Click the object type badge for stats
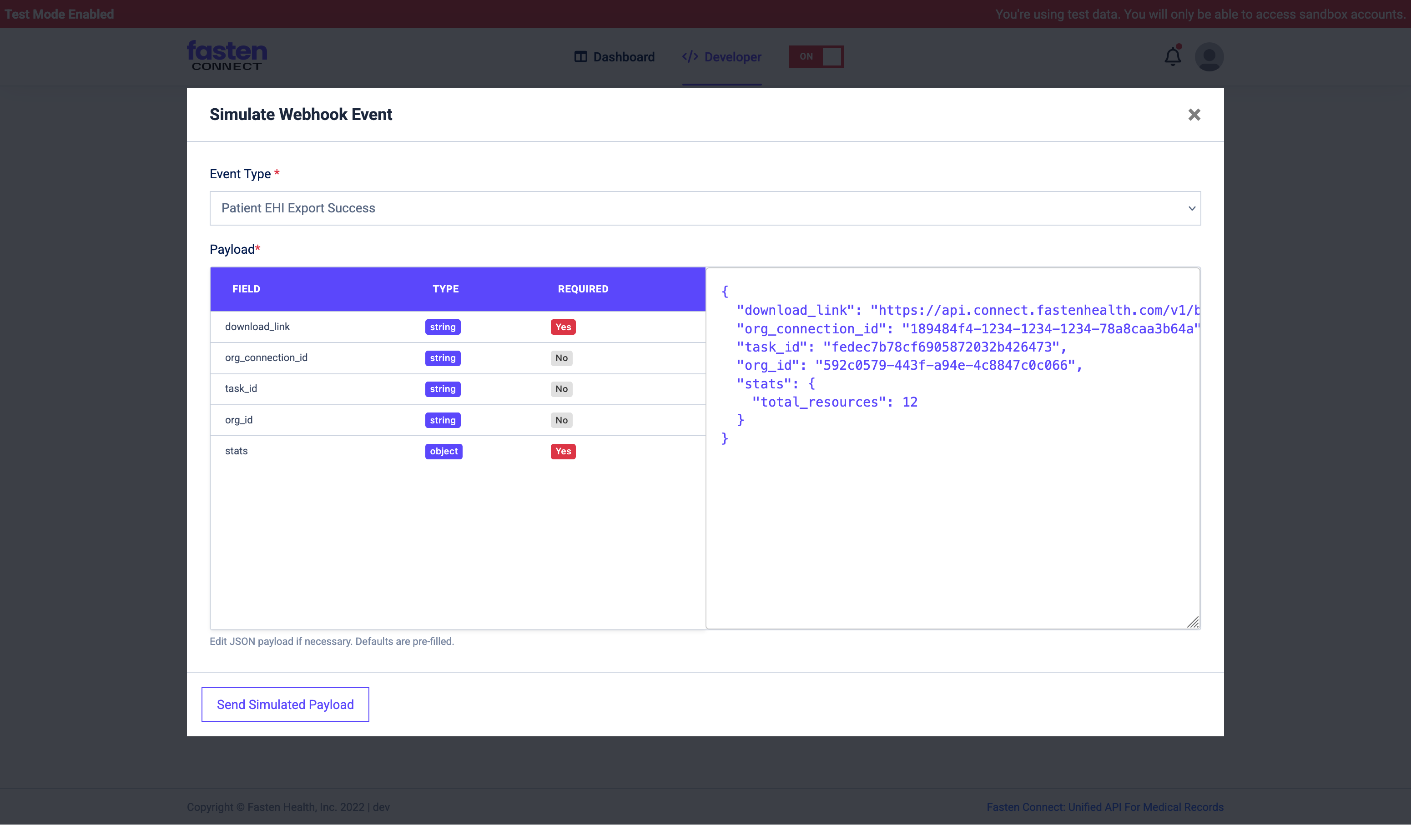This screenshot has width=1411, height=825. (443, 451)
